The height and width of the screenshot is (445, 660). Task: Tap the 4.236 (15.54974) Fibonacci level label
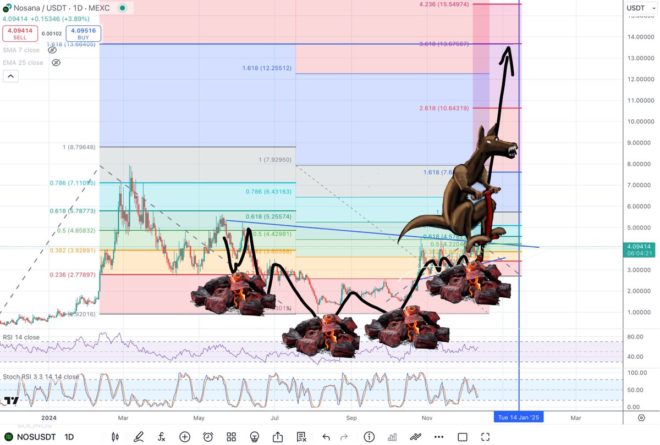(443, 4)
